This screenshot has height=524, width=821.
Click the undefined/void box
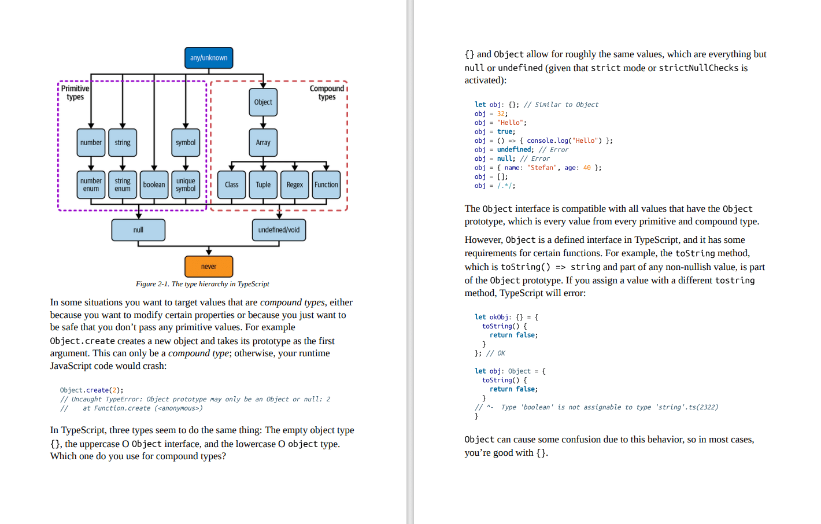279,230
